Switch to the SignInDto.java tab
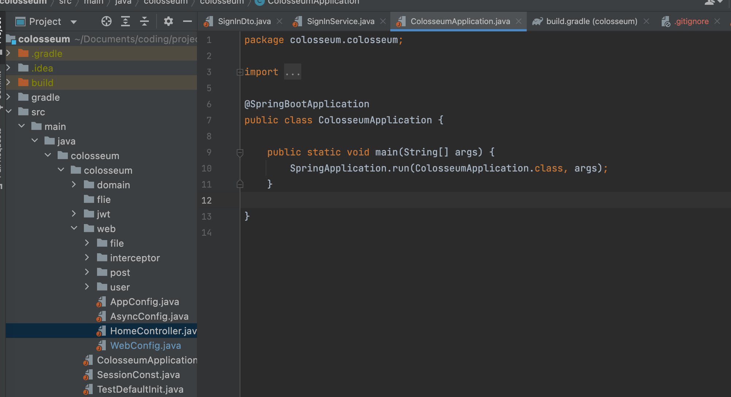 pyautogui.click(x=244, y=22)
